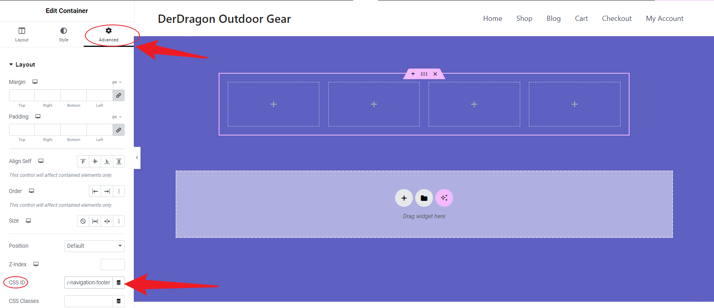Set Align Self to center

click(x=95, y=161)
